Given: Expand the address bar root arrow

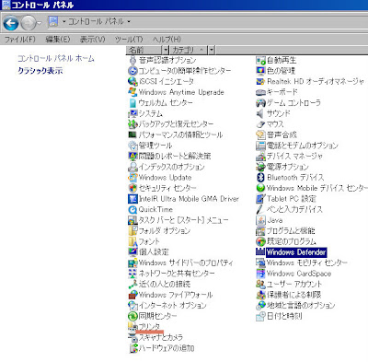Looking at the screenshot, I should [x=64, y=21].
